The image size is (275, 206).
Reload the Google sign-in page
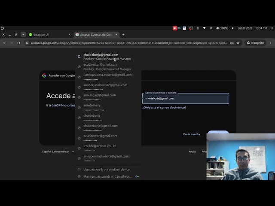[18, 43]
